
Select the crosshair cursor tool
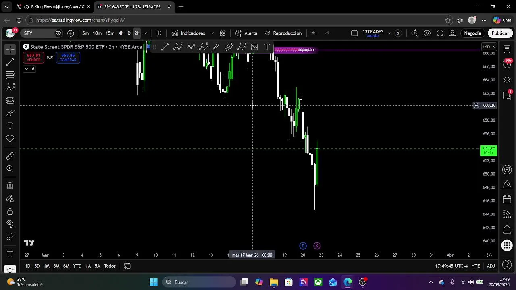click(10, 49)
